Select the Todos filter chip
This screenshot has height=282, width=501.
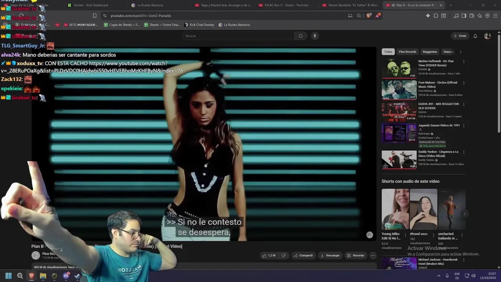pos(388,52)
